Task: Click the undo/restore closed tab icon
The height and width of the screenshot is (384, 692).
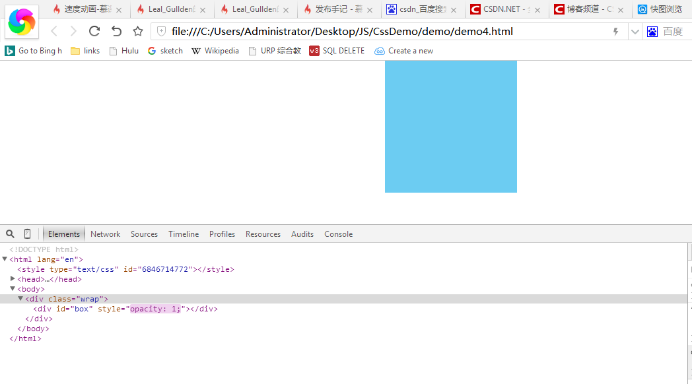Action: click(x=116, y=31)
